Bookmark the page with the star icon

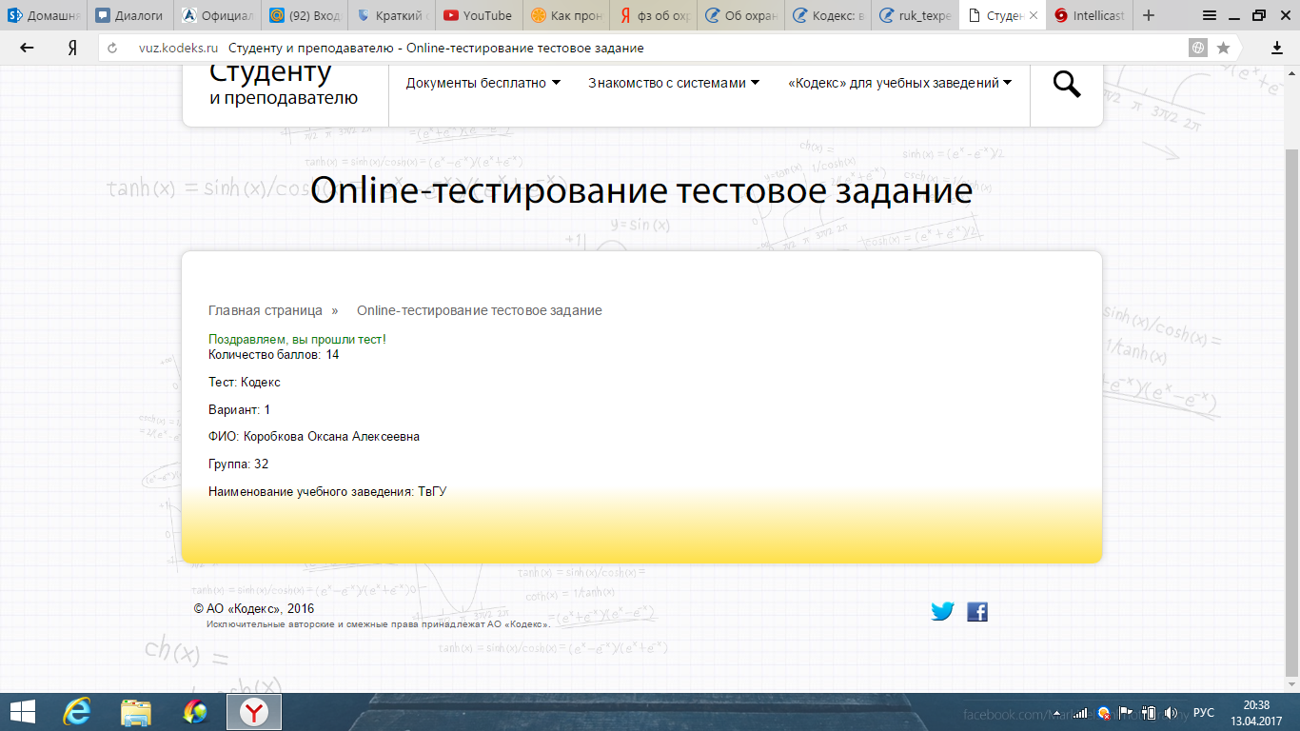tap(1224, 48)
